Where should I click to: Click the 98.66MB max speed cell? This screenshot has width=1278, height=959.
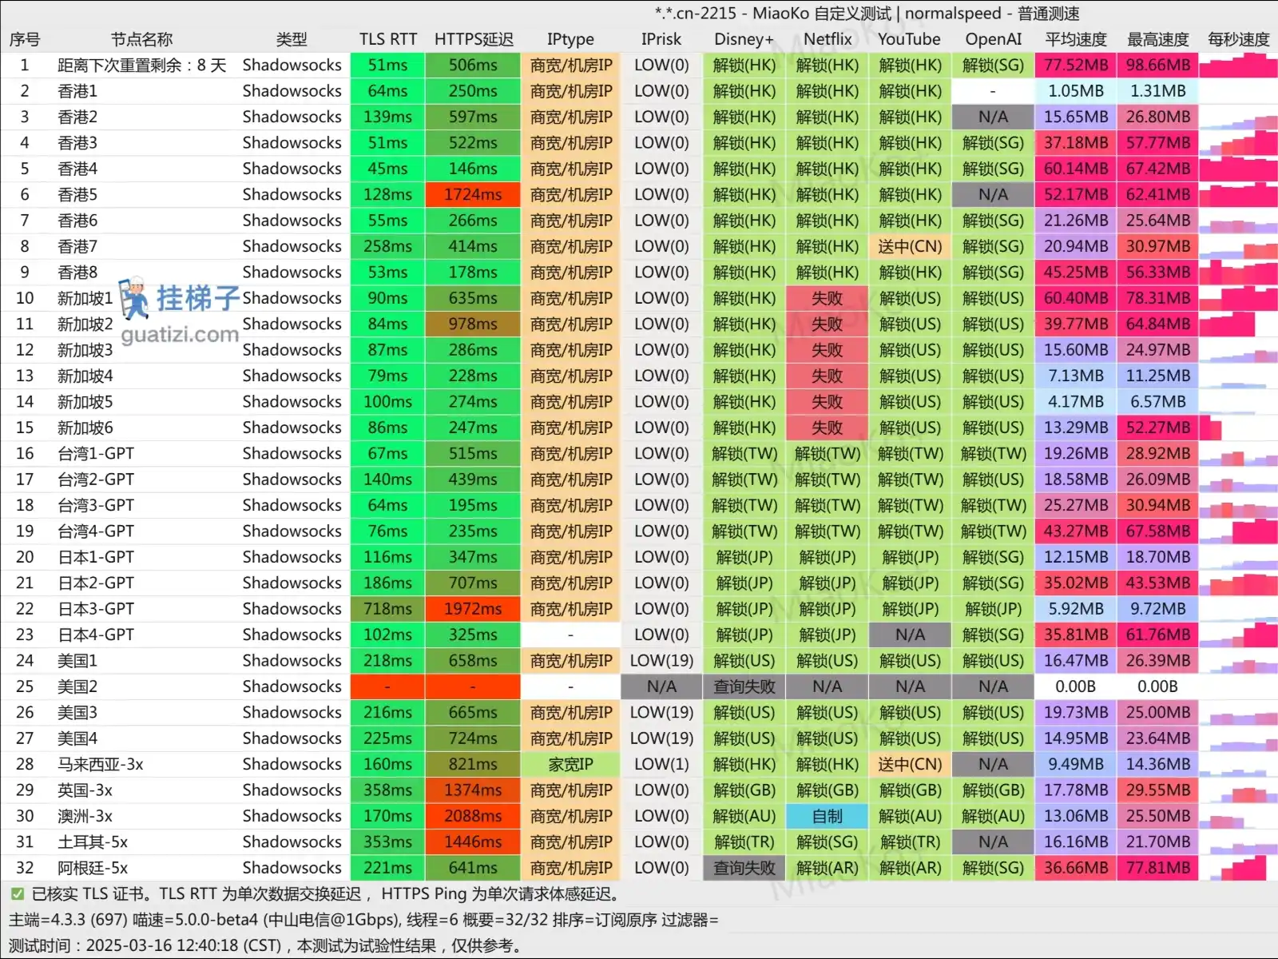1157,65
